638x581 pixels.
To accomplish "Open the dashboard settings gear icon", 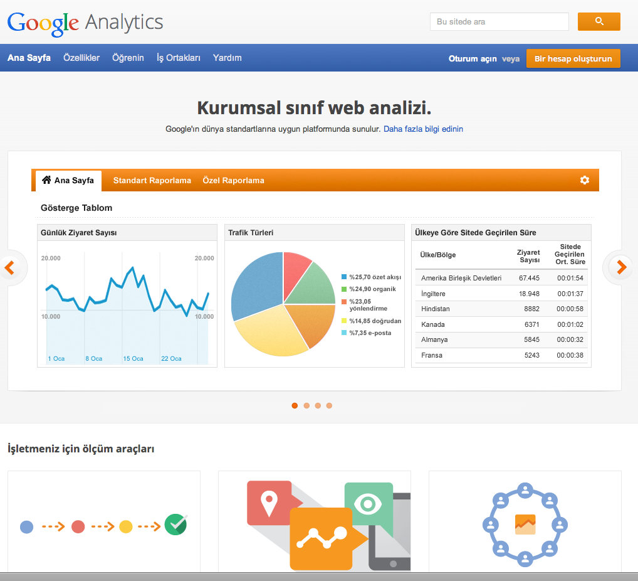I will [585, 180].
